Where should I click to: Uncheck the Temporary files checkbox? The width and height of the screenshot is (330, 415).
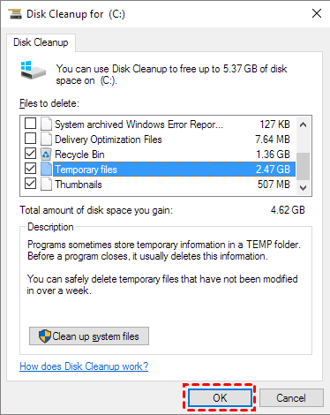(30, 169)
